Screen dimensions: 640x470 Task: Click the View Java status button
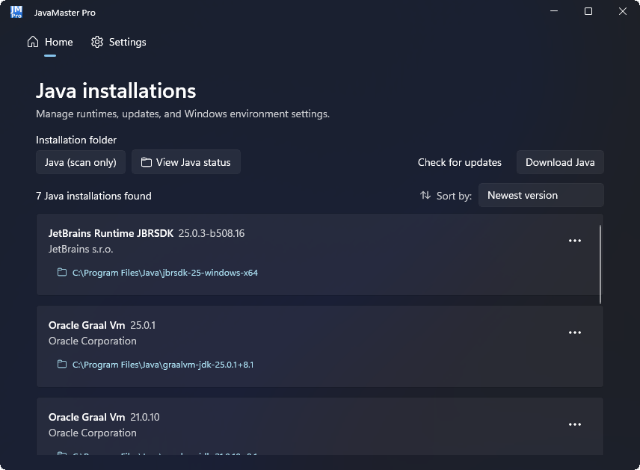(x=185, y=162)
